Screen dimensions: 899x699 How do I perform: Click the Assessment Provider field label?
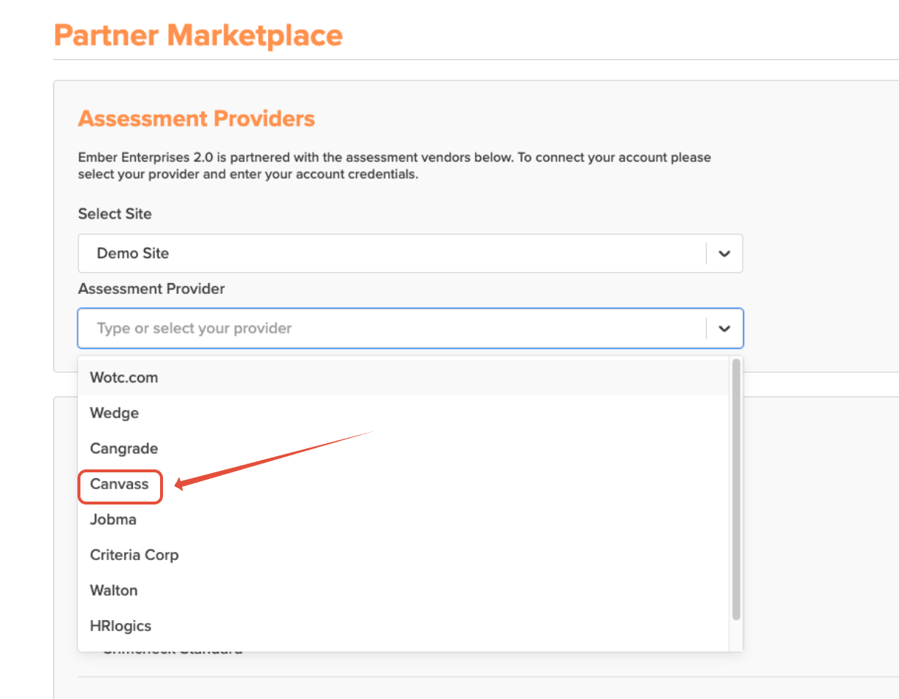(151, 289)
